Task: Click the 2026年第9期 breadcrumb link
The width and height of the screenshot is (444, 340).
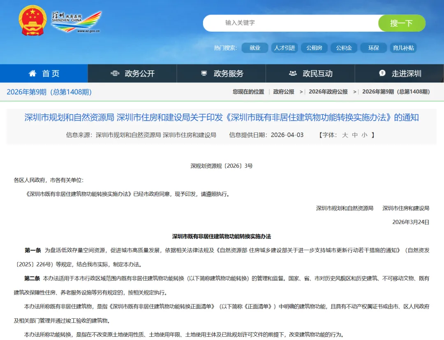Action: (396, 92)
